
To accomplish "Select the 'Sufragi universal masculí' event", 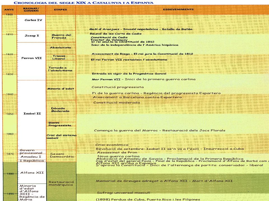I will [124, 193].
